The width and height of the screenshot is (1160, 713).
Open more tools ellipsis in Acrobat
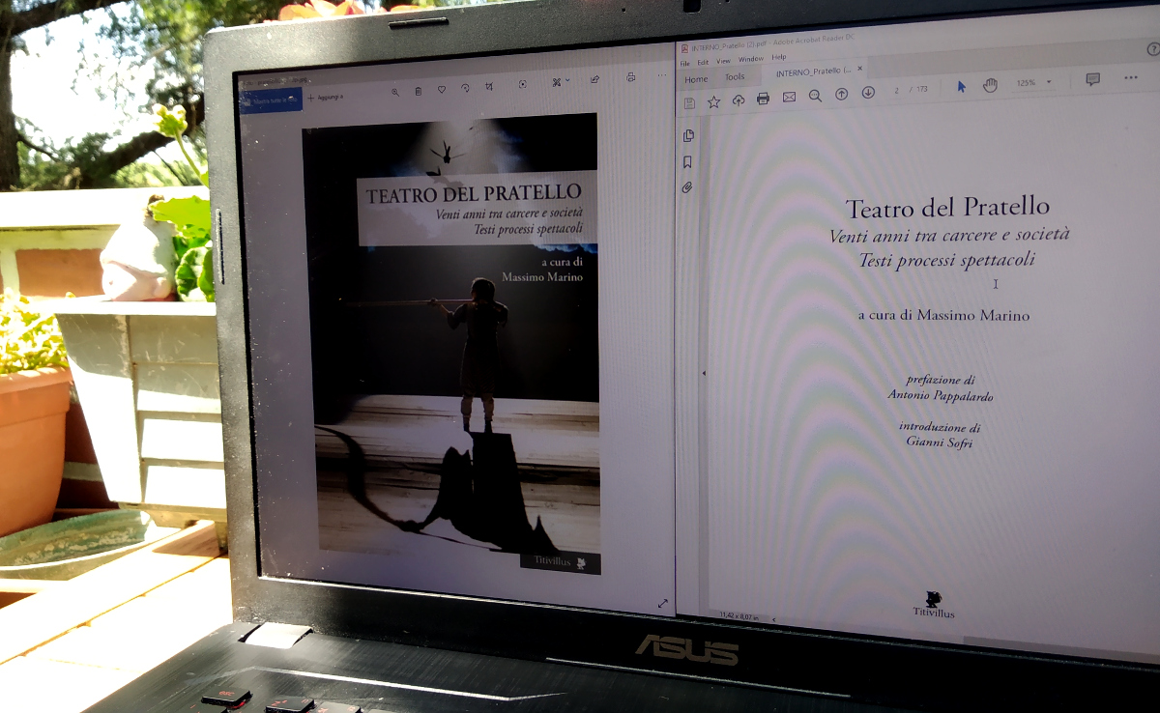click(x=1131, y=77)
